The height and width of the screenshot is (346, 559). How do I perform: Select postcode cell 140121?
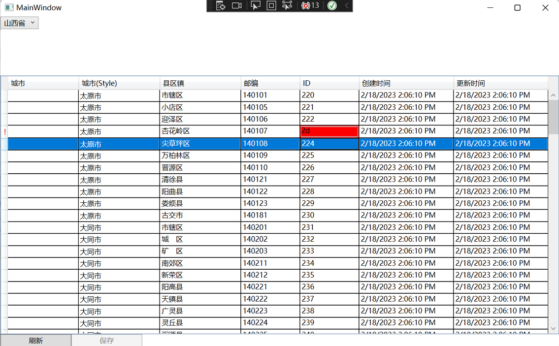pos(270,179)
